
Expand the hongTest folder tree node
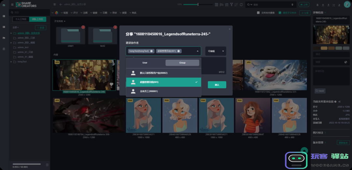11,61
